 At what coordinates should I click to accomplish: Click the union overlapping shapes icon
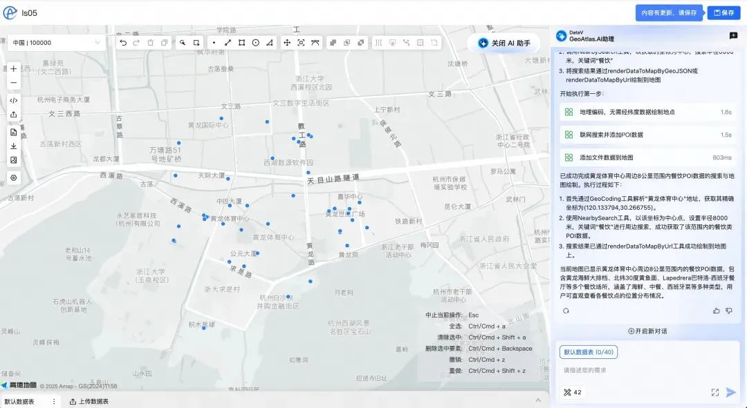click(333, 43)
